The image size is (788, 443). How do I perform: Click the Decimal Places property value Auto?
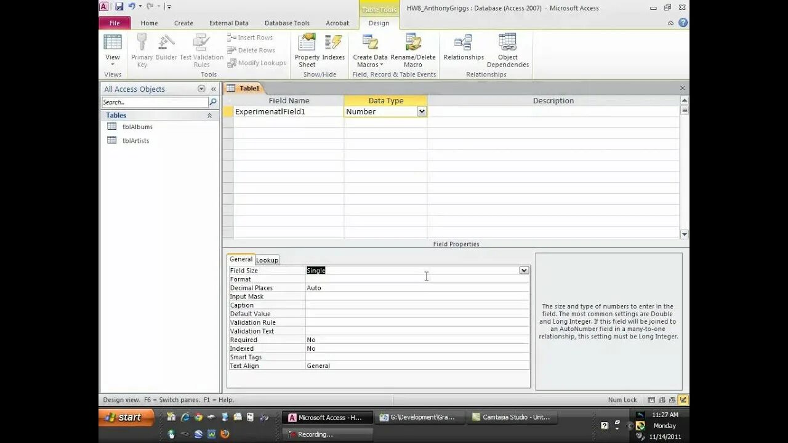tap(417, 287)
